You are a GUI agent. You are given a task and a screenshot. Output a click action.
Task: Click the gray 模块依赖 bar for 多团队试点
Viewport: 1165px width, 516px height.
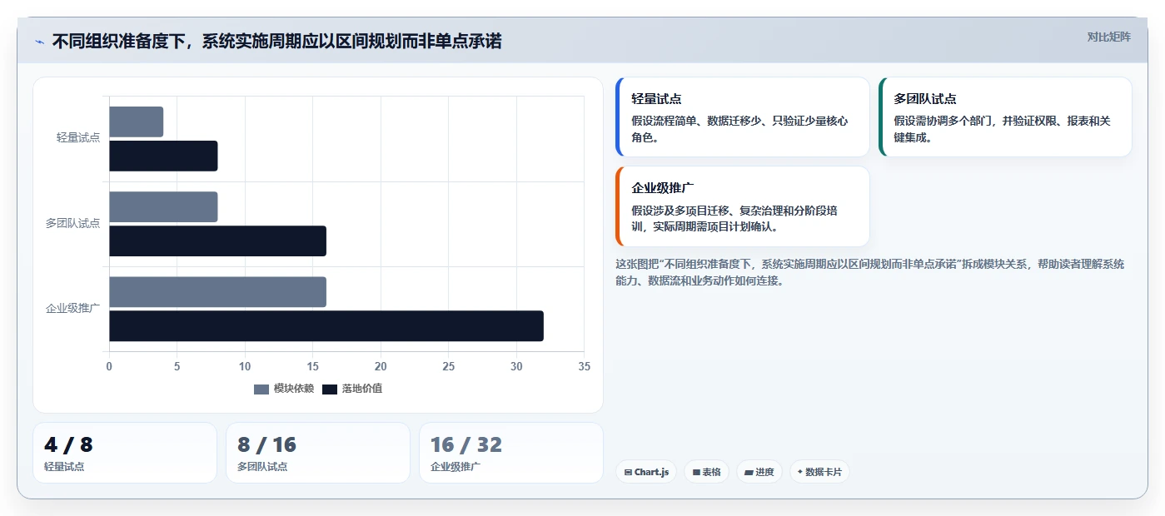coord(163,207)
